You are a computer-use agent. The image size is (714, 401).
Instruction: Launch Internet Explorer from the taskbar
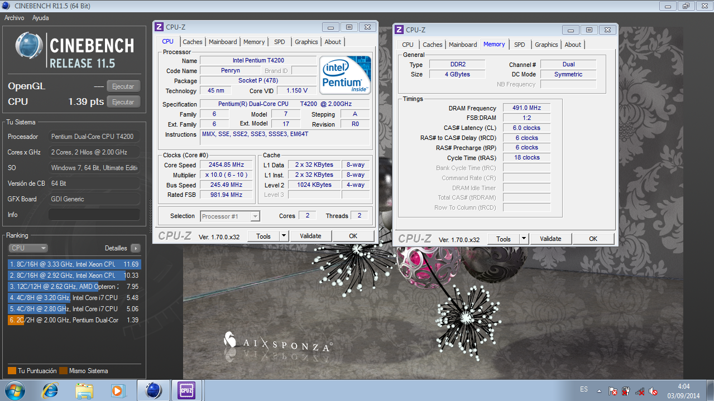[50, 390]
